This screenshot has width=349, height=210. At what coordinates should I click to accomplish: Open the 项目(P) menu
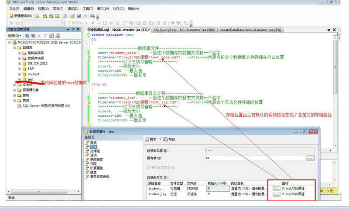[x=58, y=9]
